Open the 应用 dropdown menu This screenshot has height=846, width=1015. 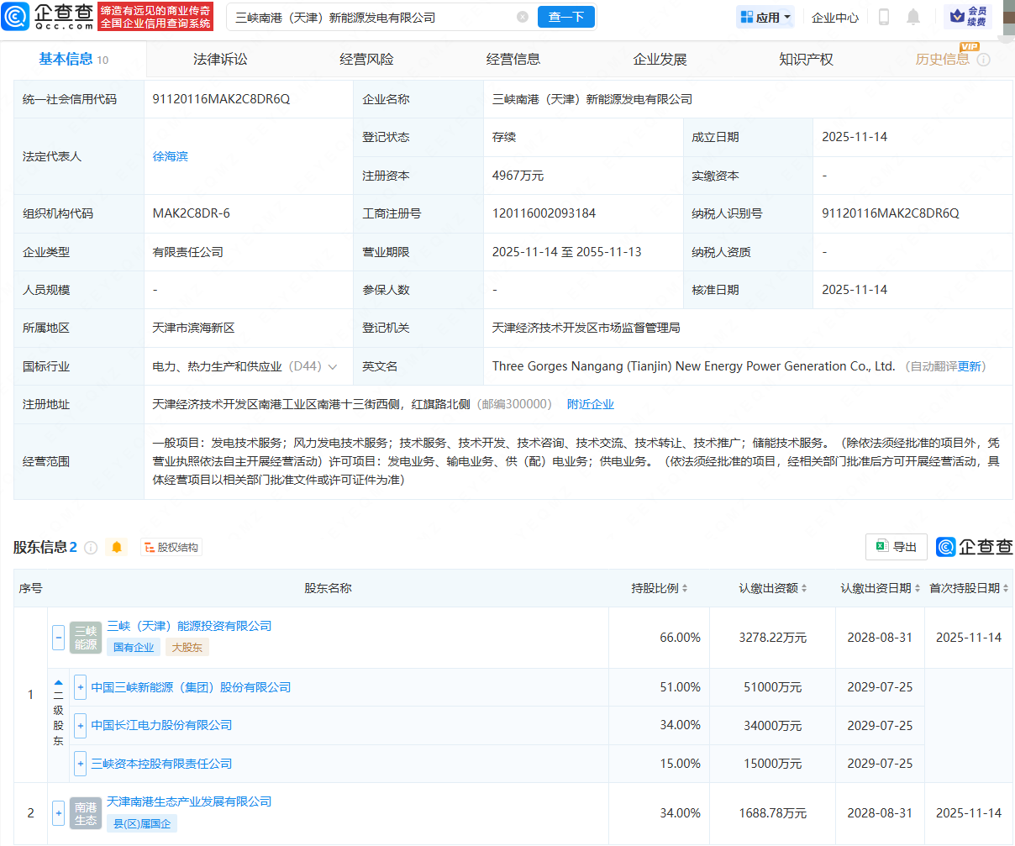point(765,17)
